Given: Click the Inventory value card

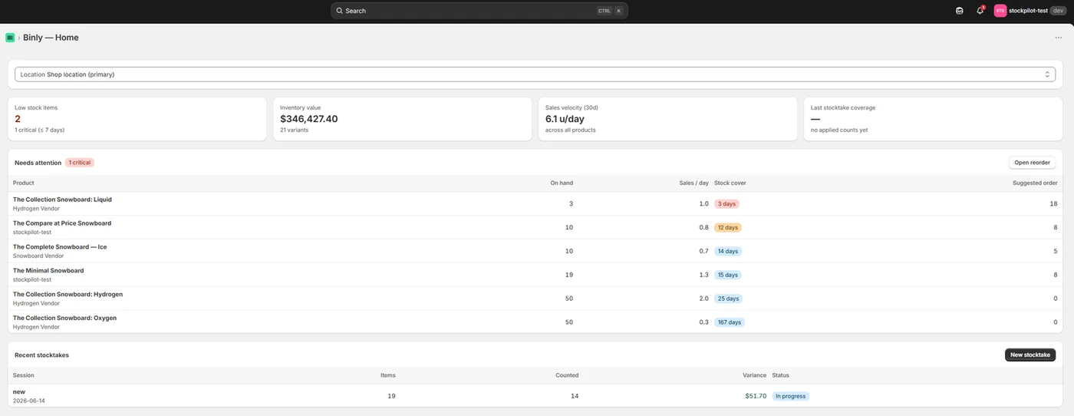Looking at the screenshot, I should (403, 119).
